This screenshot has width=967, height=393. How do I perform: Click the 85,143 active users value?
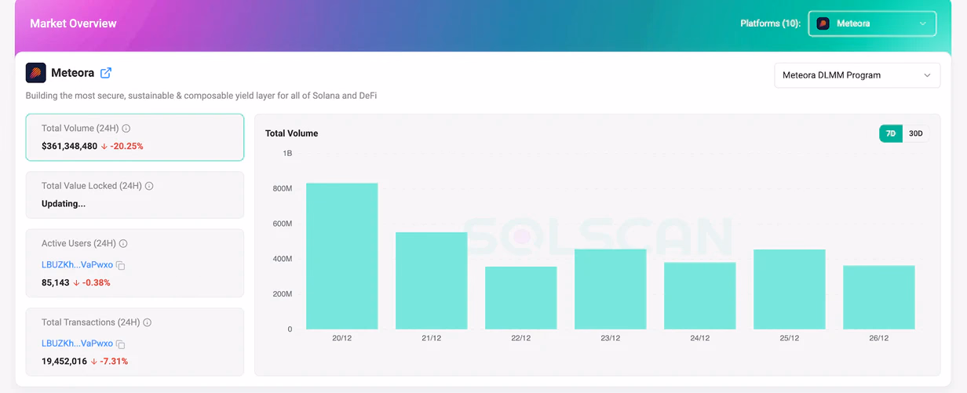click(x=56, y=282)
